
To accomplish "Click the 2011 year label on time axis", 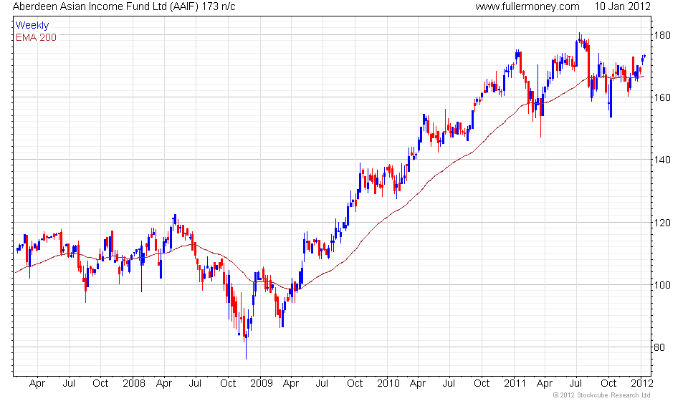I will [x=515, y=384].
